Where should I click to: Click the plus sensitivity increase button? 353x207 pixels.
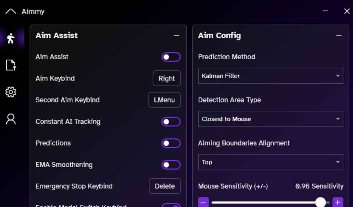[338, 202]
